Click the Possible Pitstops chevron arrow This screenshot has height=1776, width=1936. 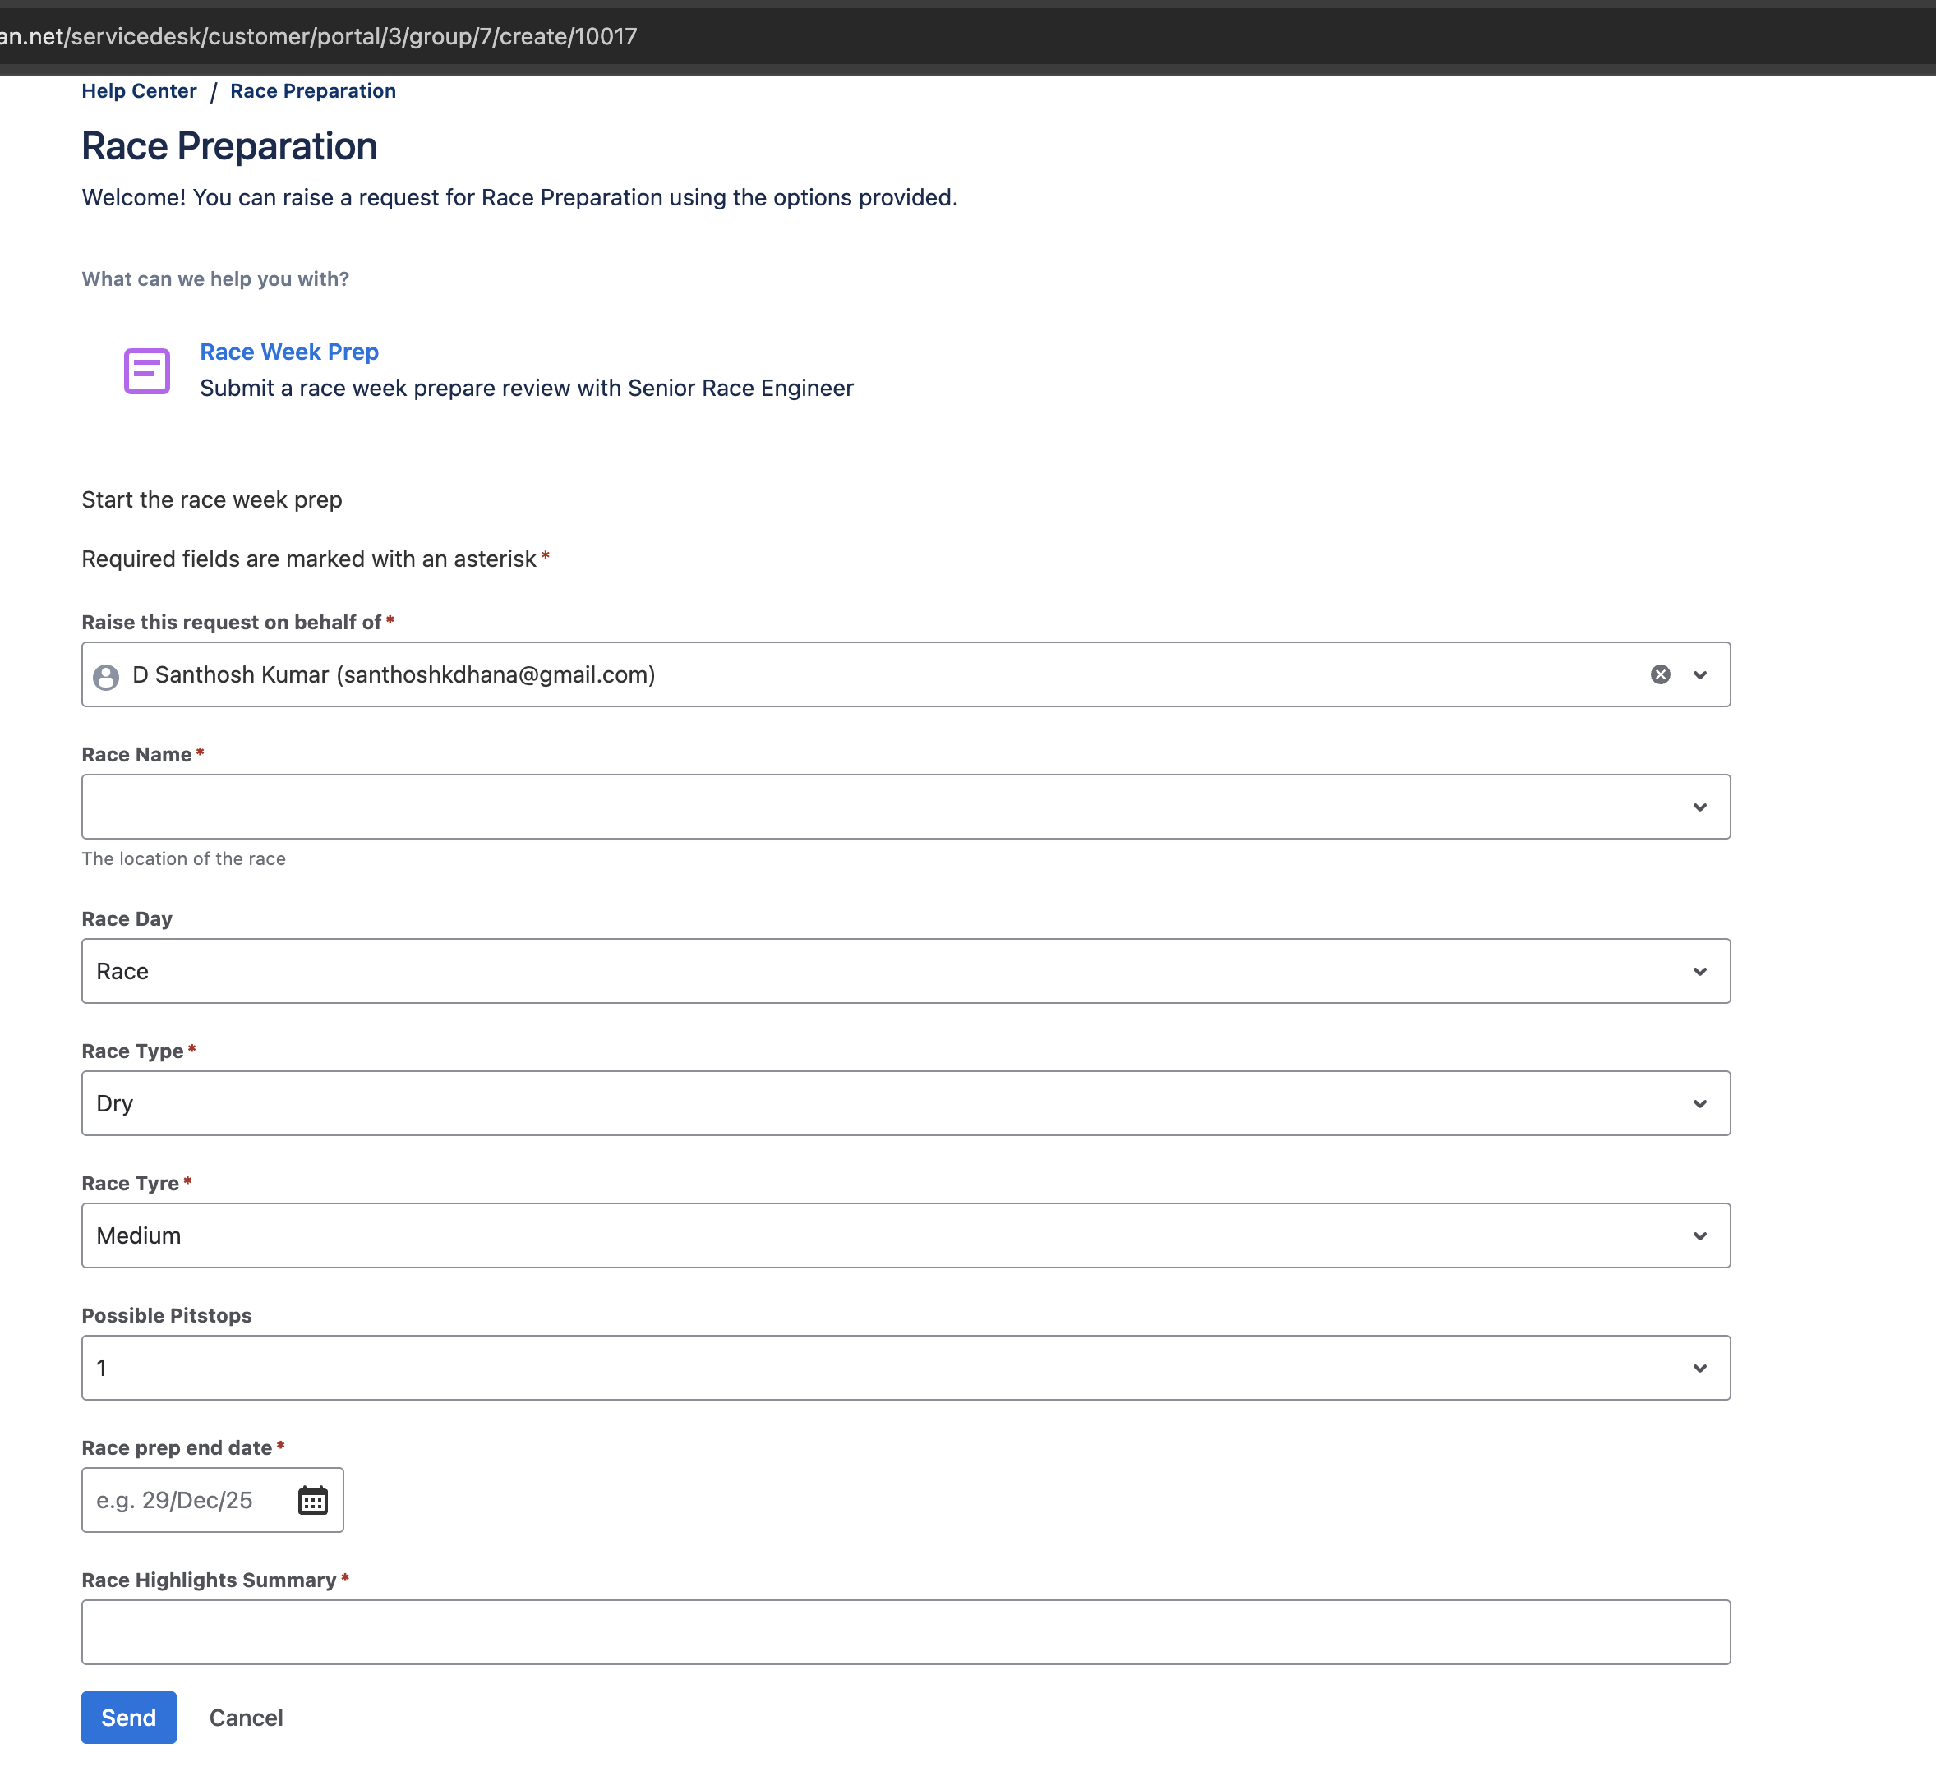pos(1699,1368)
